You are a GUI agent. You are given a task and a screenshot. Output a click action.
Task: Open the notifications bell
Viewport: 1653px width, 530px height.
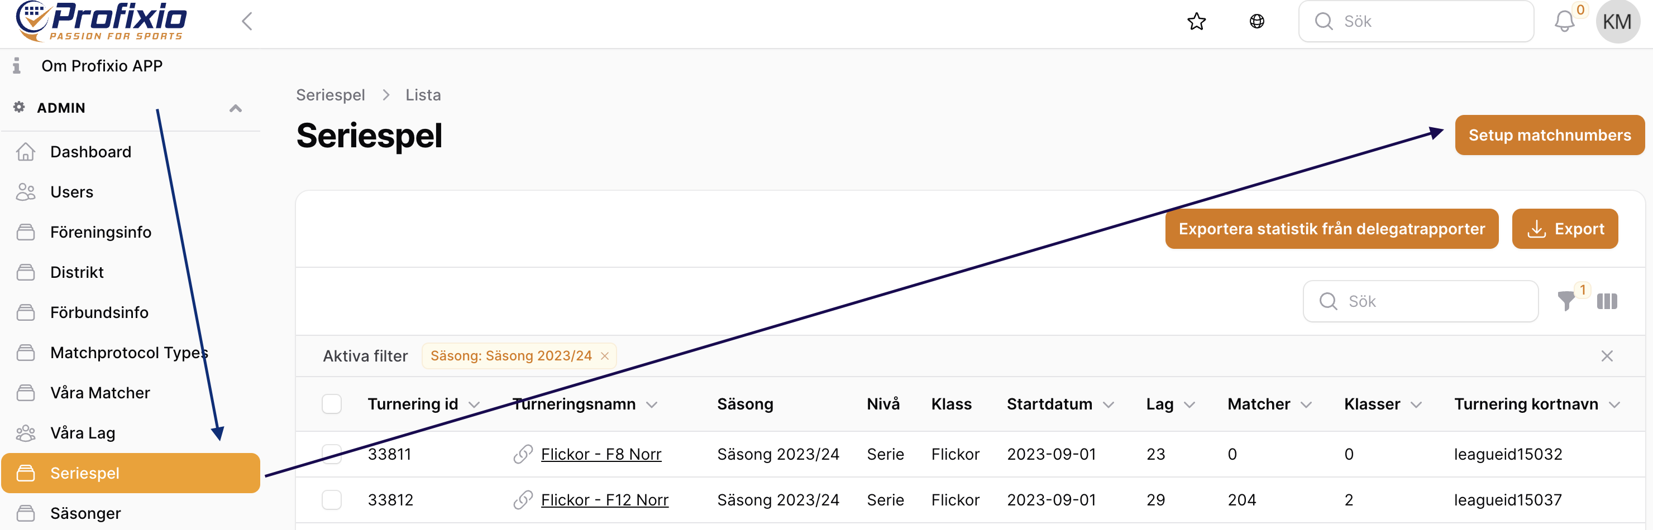pos(1564,22)
